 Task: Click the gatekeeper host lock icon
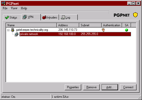tap(13, 30)
